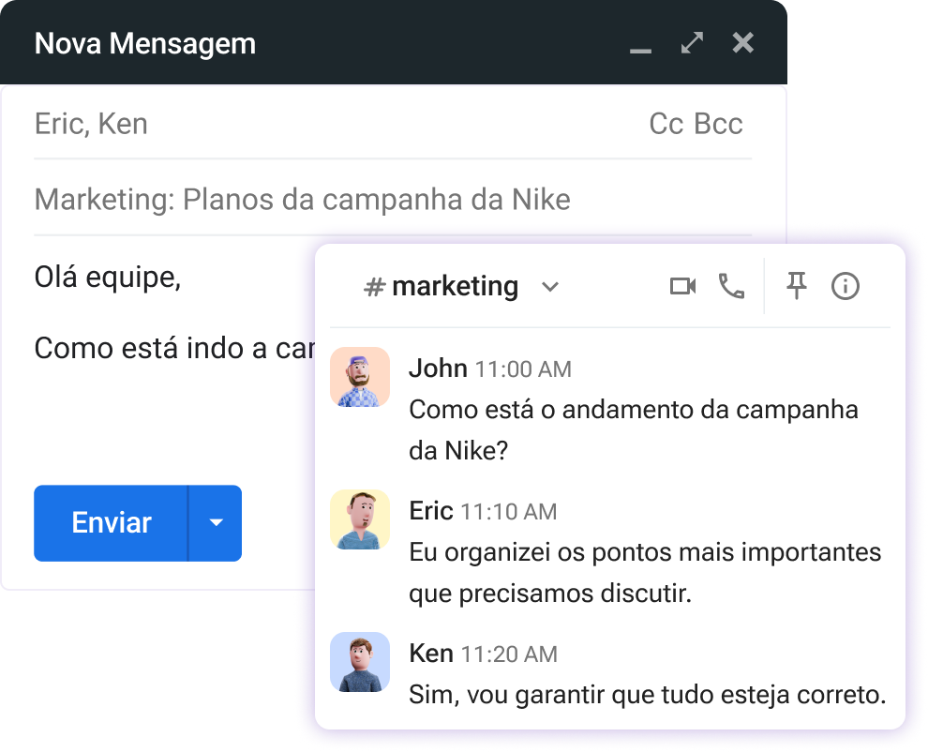Click the recipients field showing Eric, Ken
Viewport: 928px width, 752px height.
tap(90, 123)
